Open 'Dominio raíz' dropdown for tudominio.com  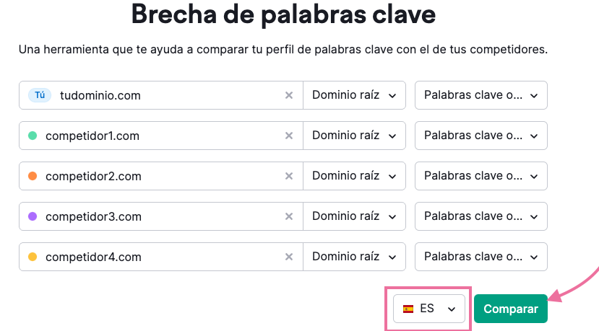354,95
